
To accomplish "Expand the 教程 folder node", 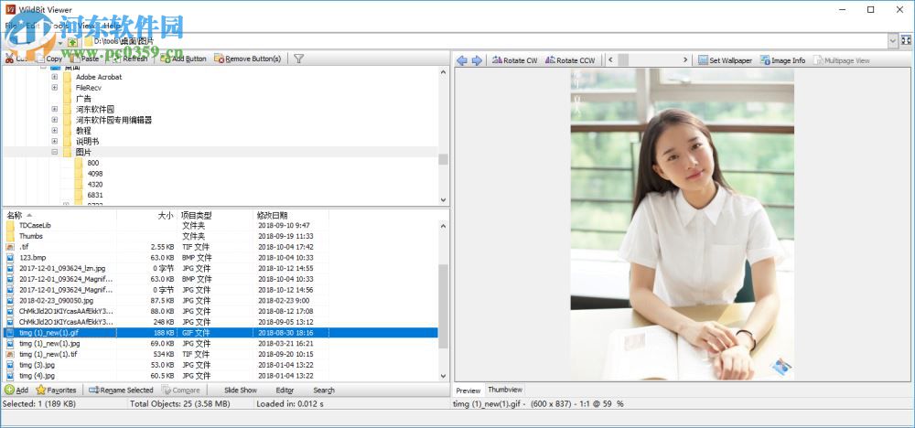I will [54, 131].
